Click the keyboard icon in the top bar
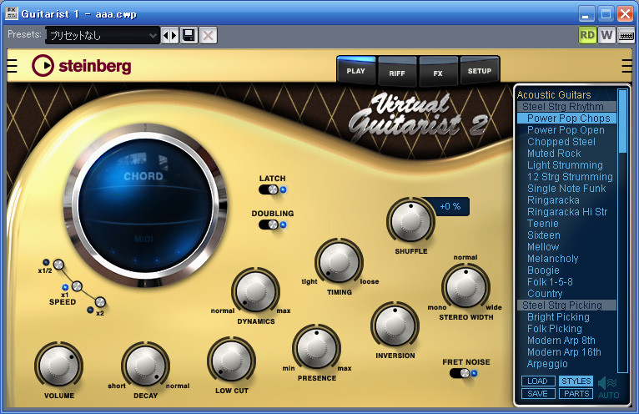This screenshot has height=414, width=639. pyautogui.click(x=626, y=36)
